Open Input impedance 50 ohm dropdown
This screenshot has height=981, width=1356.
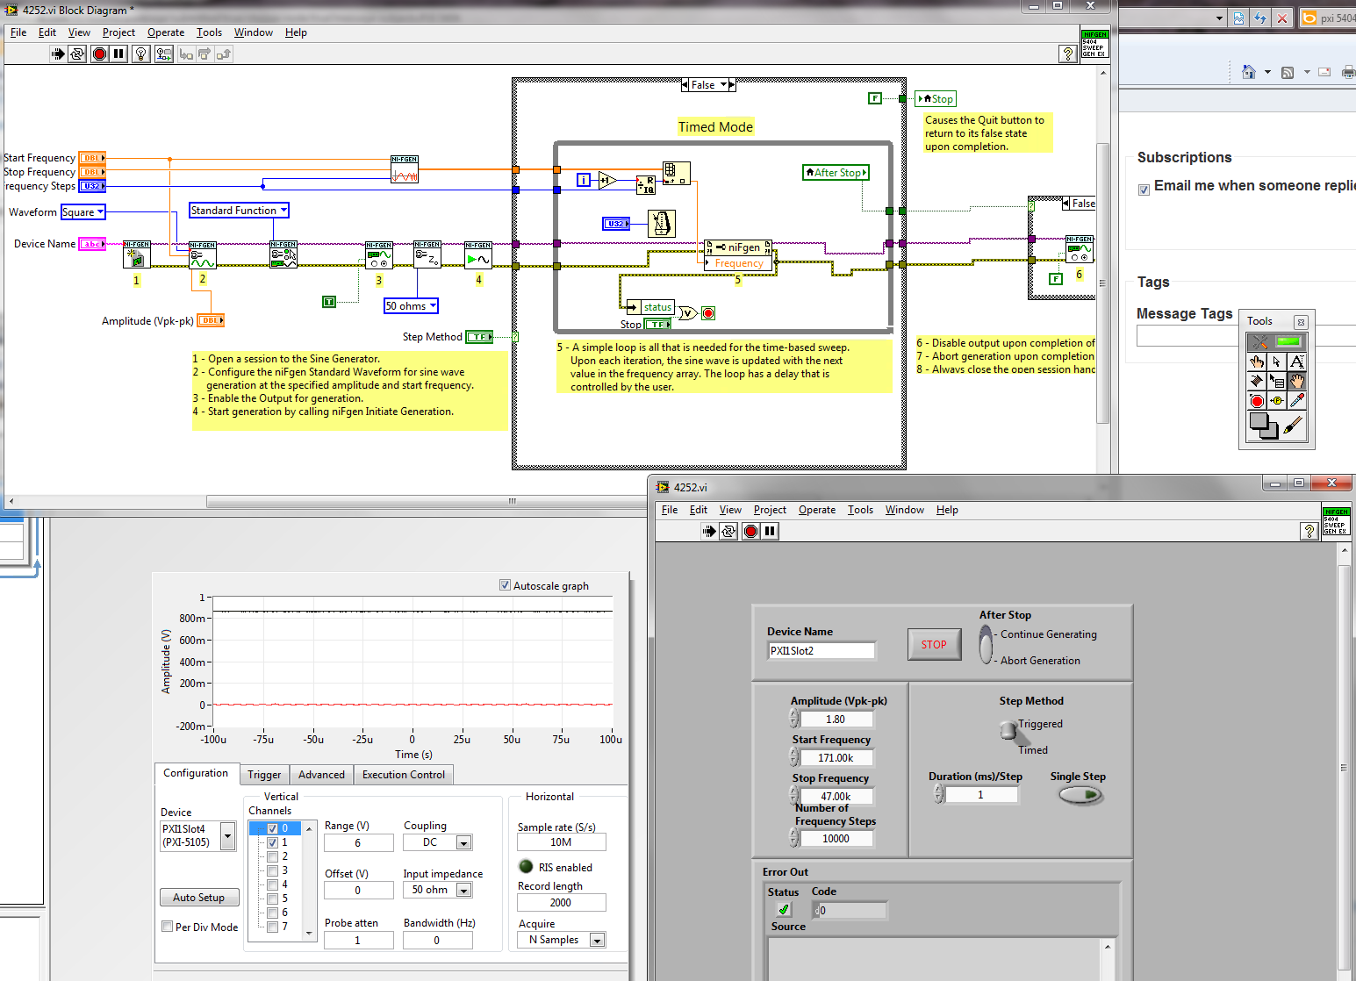pyautogui.click(x=464, y=890)
